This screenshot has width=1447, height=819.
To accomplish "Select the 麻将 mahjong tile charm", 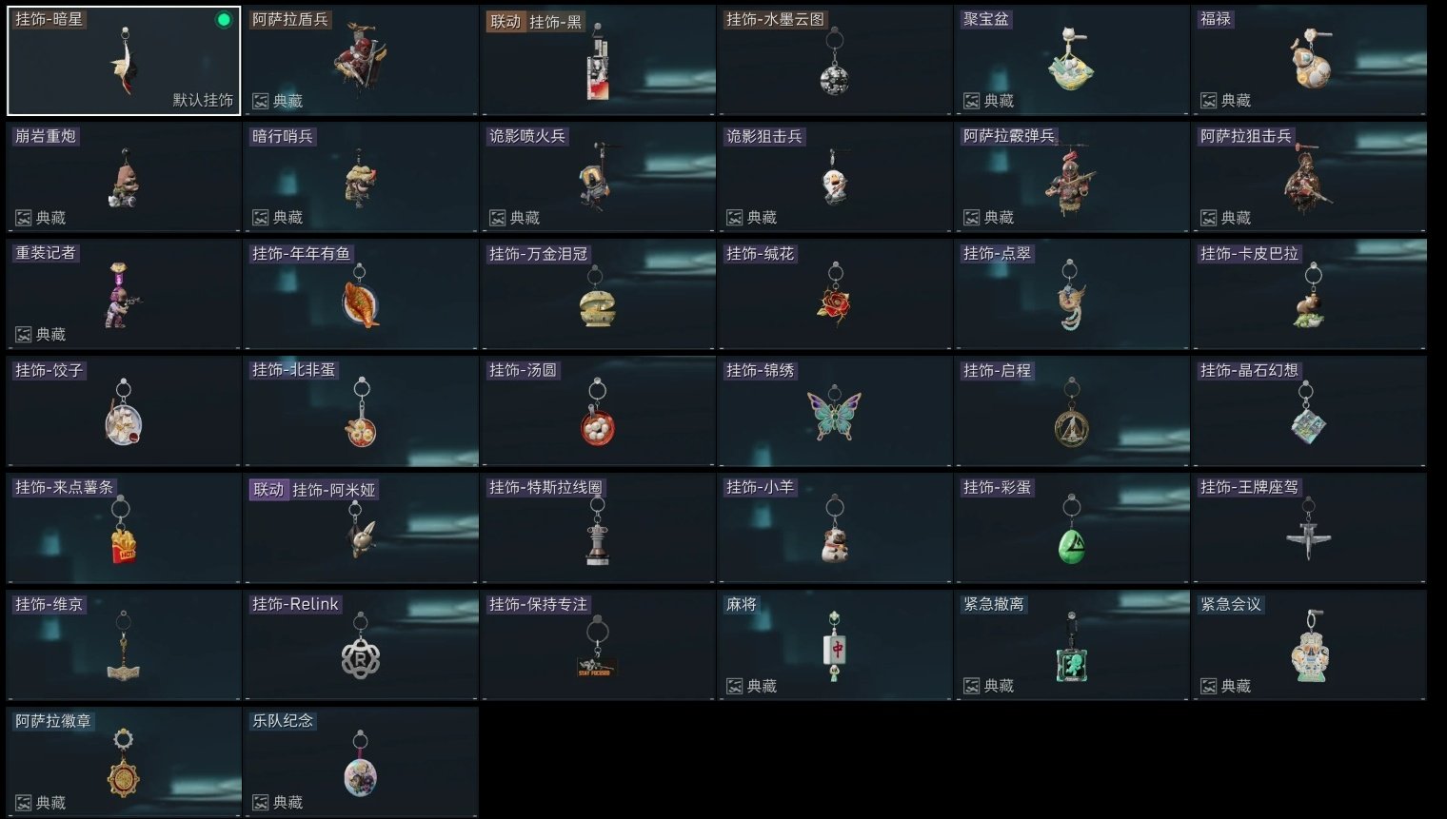I will (835, 646).
